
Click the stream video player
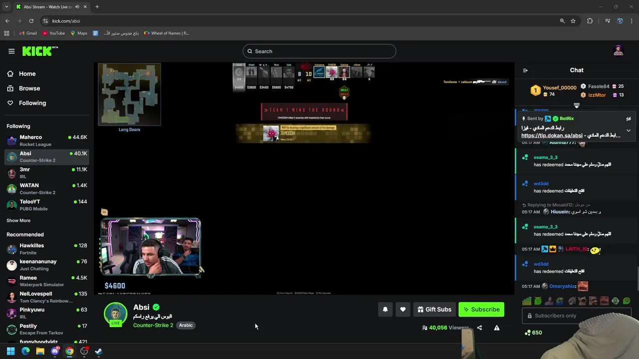304,179
